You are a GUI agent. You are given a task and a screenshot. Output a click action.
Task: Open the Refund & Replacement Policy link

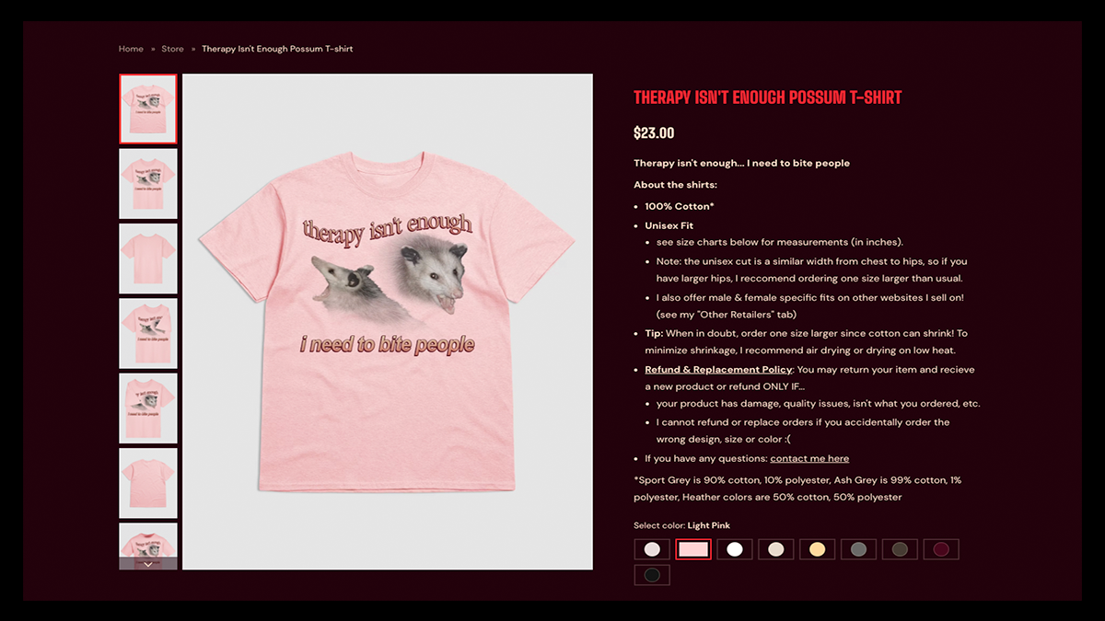tap(718, 370)
